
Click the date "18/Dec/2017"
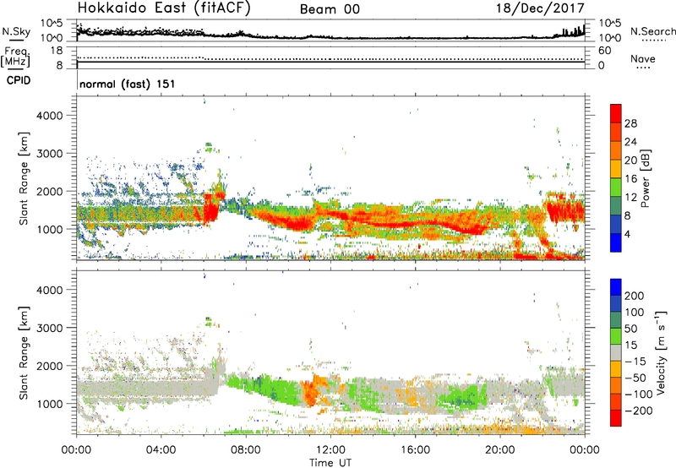540,8
